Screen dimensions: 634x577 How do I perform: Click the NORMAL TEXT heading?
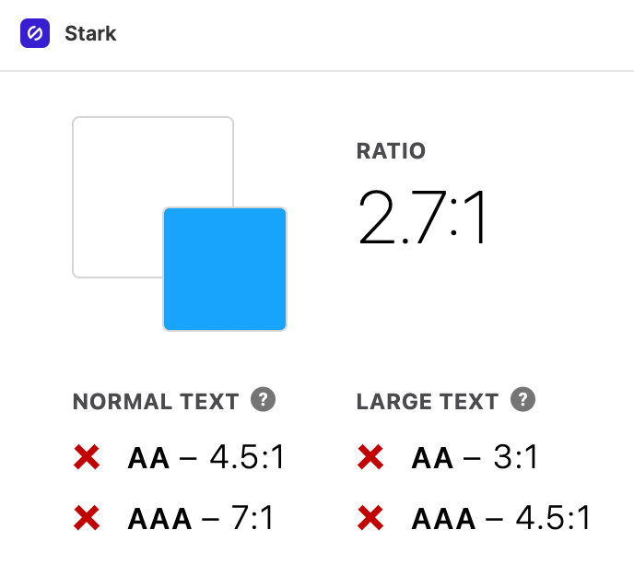[156, 402]
